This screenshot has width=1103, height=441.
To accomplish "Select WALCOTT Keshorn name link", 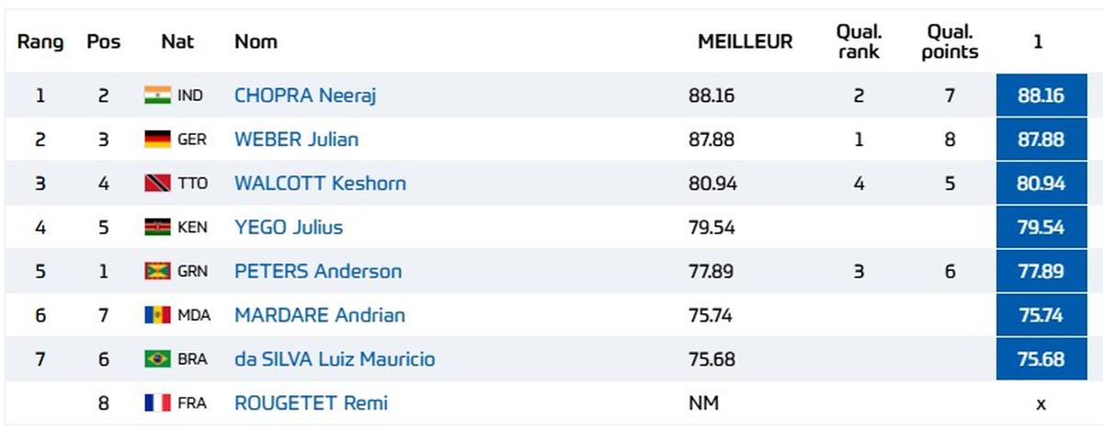I will (x=320, y=184).
